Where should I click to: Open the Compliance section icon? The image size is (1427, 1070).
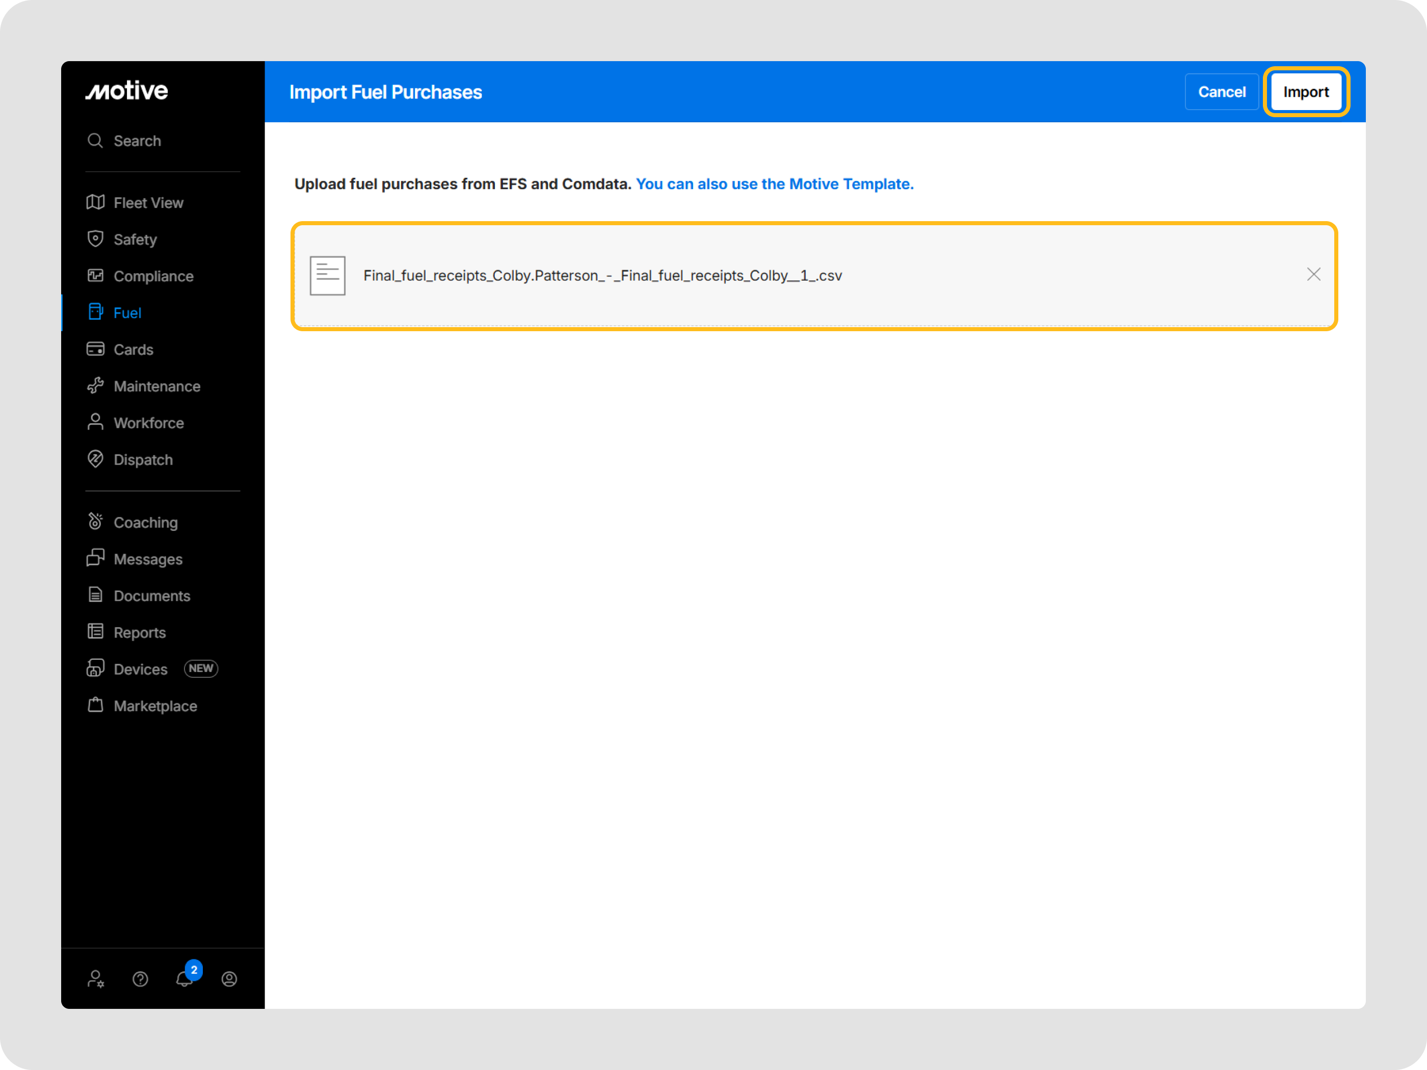(x=95, y=276)
